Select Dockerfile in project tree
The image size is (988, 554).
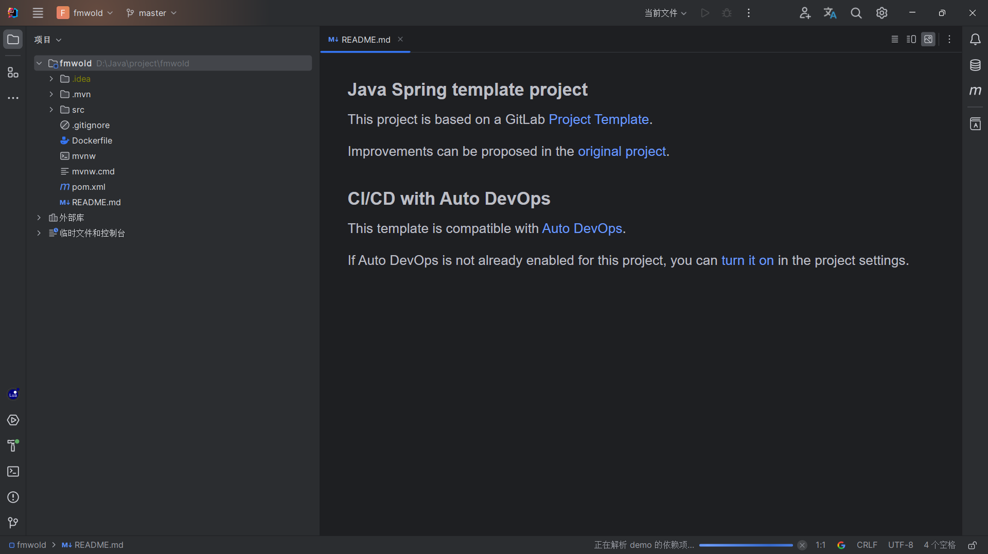(x=86, y=140)
